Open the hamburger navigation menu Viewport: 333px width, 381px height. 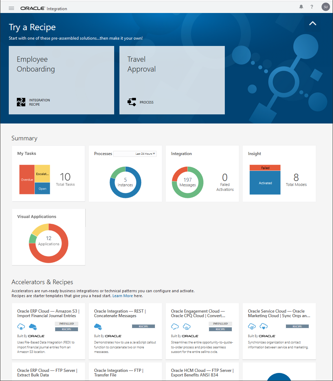click(x=11, y=8)
